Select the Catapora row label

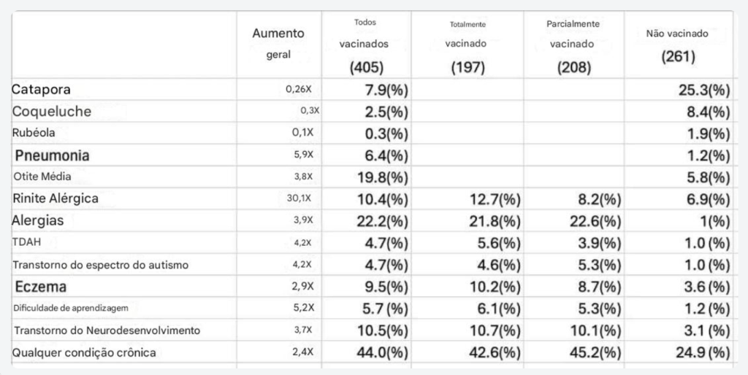42,90
